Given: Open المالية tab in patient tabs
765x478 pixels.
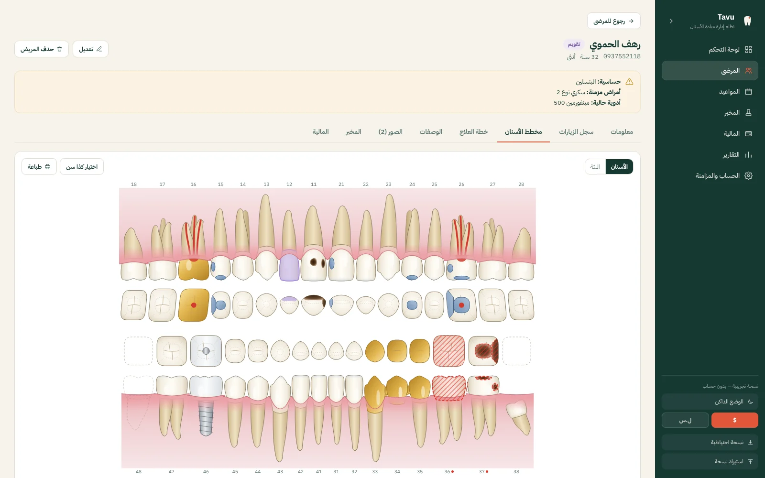Looking at the screenshot, I should (x=321, y=131).
